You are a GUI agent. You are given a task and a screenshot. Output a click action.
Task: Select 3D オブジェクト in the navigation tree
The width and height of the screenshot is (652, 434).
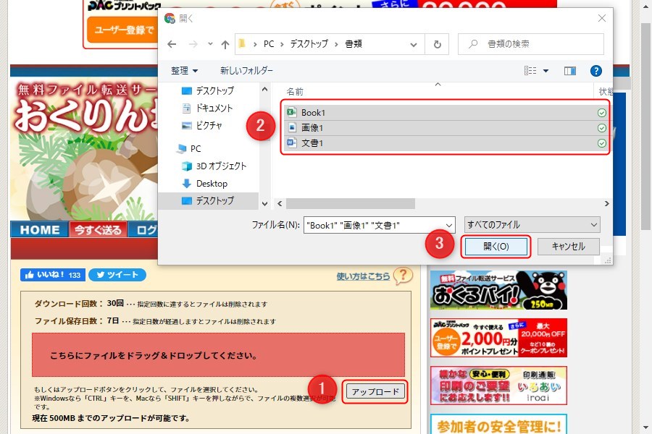click(221, 166)
